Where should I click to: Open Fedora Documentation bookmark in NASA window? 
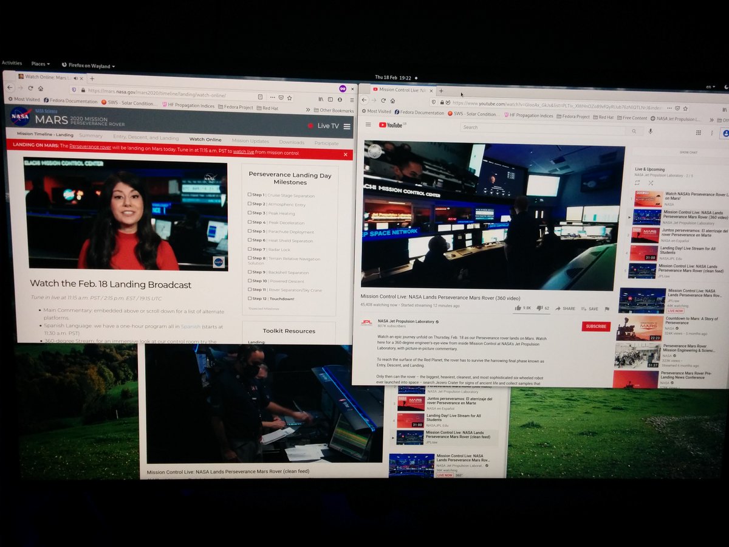[70, 101]
